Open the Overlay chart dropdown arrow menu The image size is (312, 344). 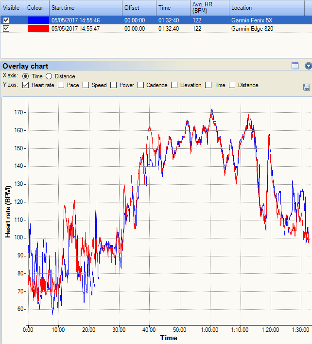308,66
